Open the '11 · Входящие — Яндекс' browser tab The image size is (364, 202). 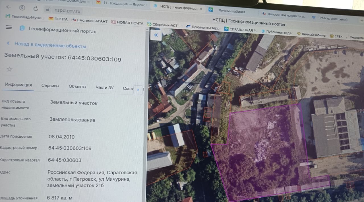pyautogui.click(x=121, y=3)
